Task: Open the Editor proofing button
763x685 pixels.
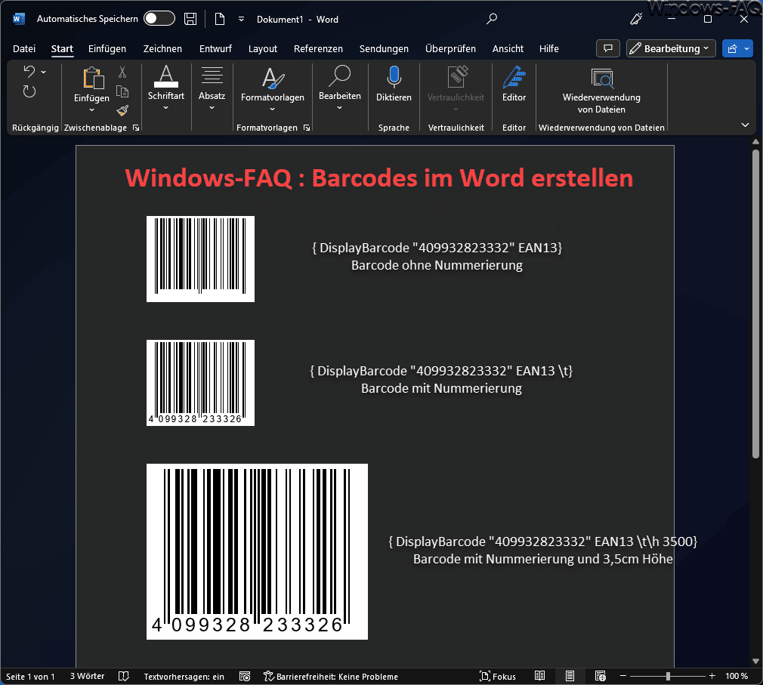Action: [514, 84]
